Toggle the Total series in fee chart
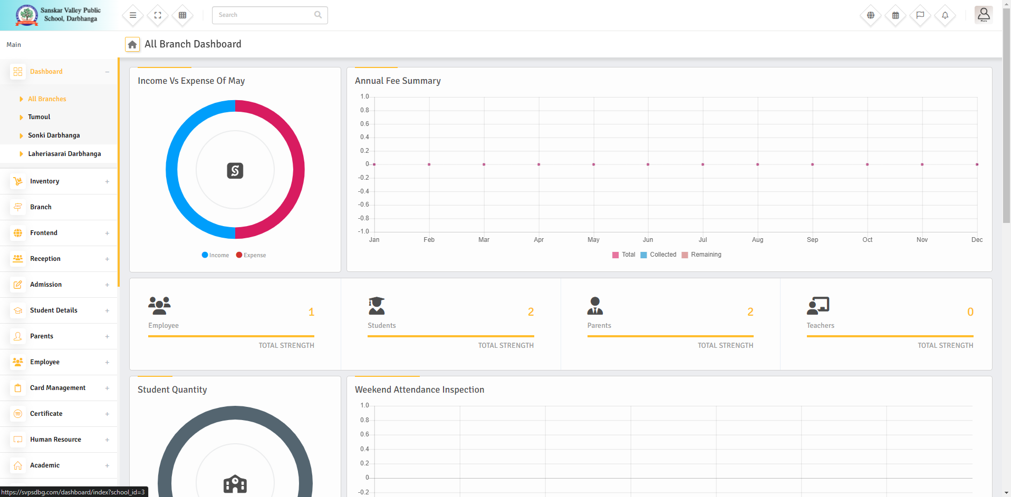 [x=623, y=255]
